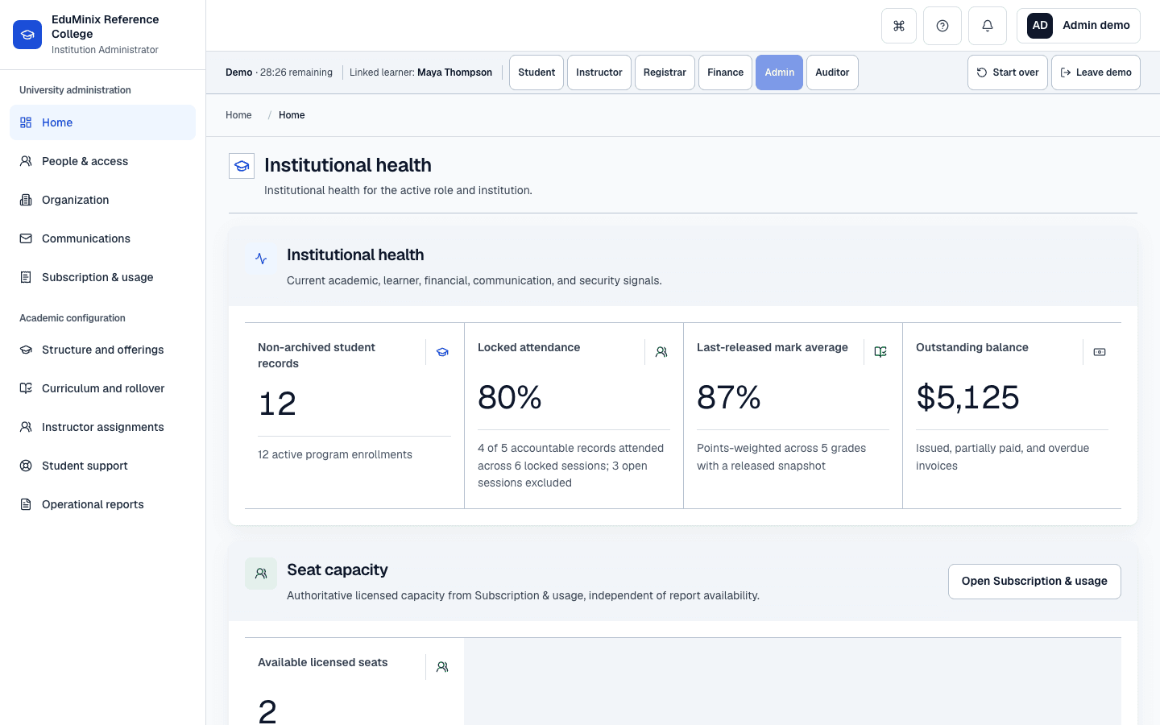
Task: Switch to the Instructor role
Action: point(599,72)
